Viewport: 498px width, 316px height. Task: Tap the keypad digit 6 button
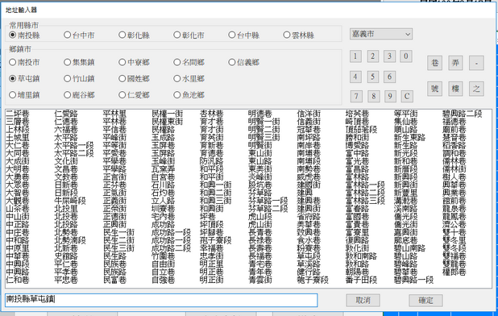coord(389,77)
